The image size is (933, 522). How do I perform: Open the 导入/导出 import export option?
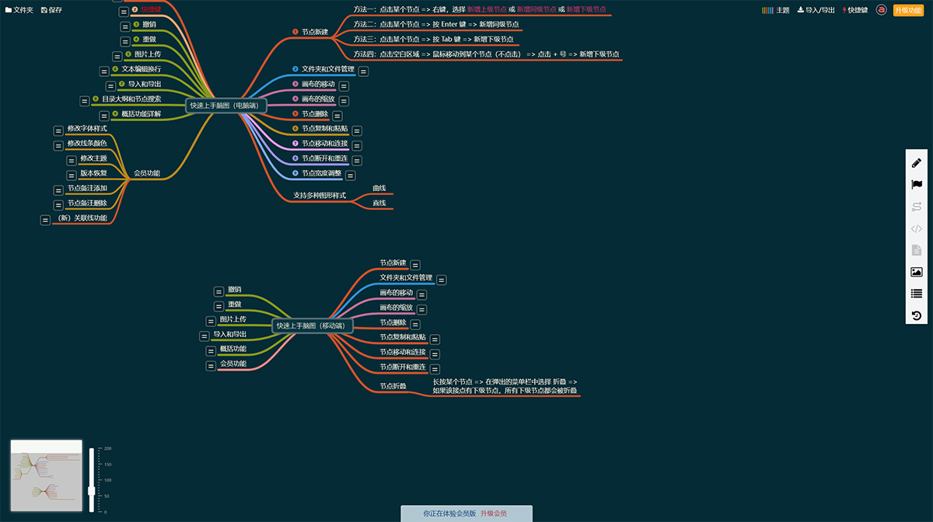click(815, 10)
